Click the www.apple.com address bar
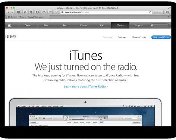Viewport: 176px width, 140px height. 106,12
